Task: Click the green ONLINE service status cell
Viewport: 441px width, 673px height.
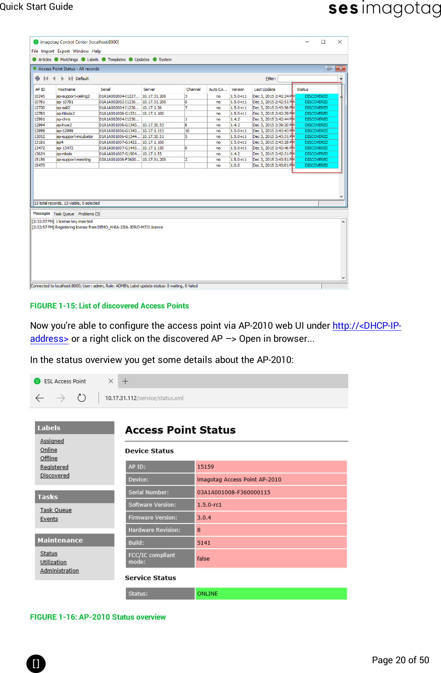Action: [271, 594]
